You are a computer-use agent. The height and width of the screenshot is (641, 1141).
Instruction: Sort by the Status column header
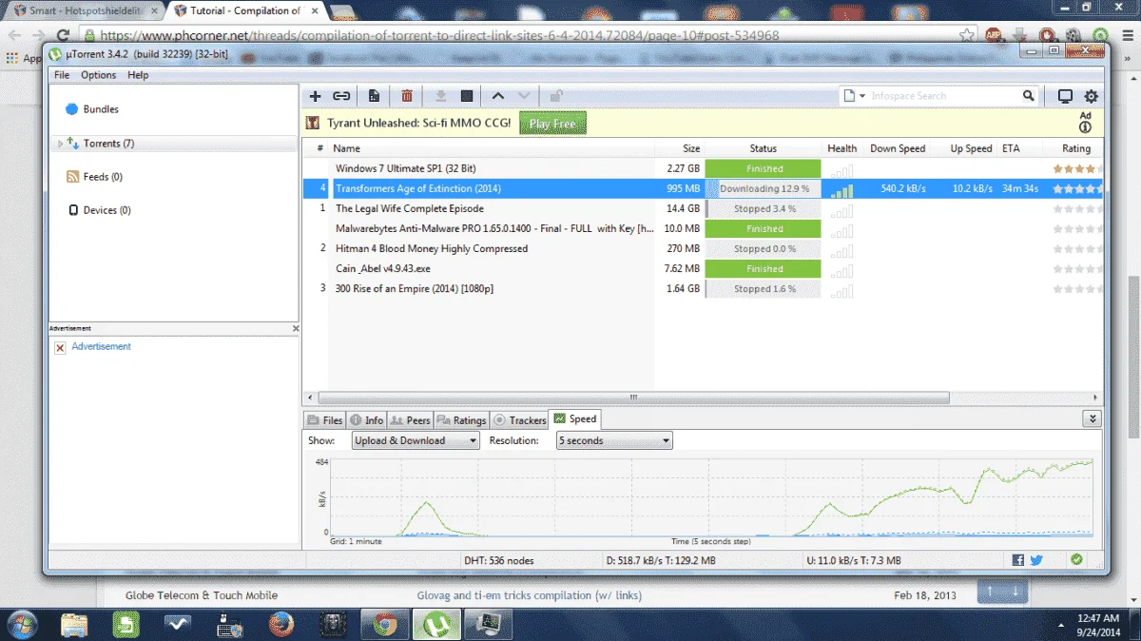(763, 148)
